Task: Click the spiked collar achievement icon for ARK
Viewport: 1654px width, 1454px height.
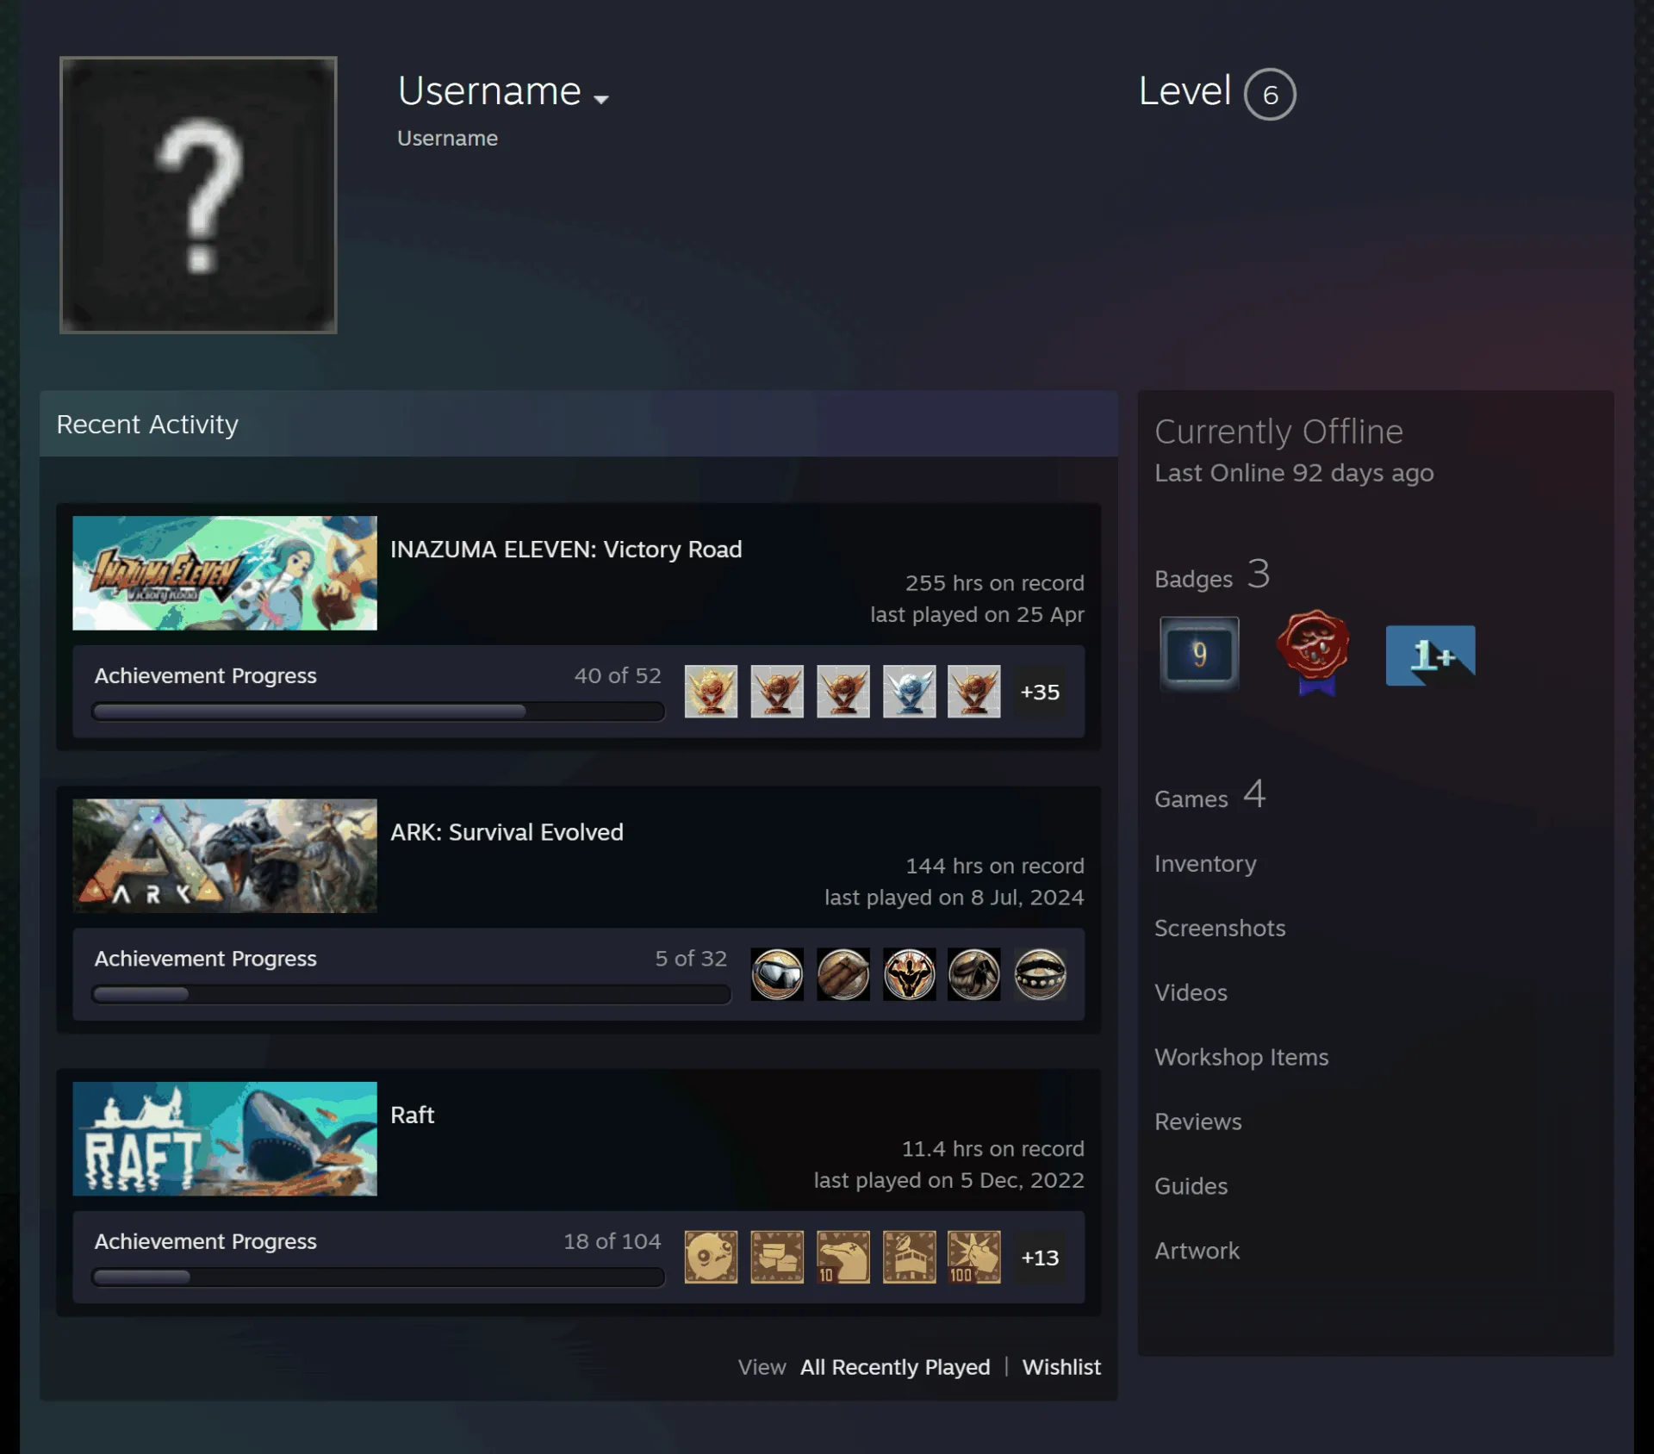Action: point(1040,974)
